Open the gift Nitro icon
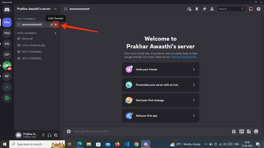 [234, 131]
